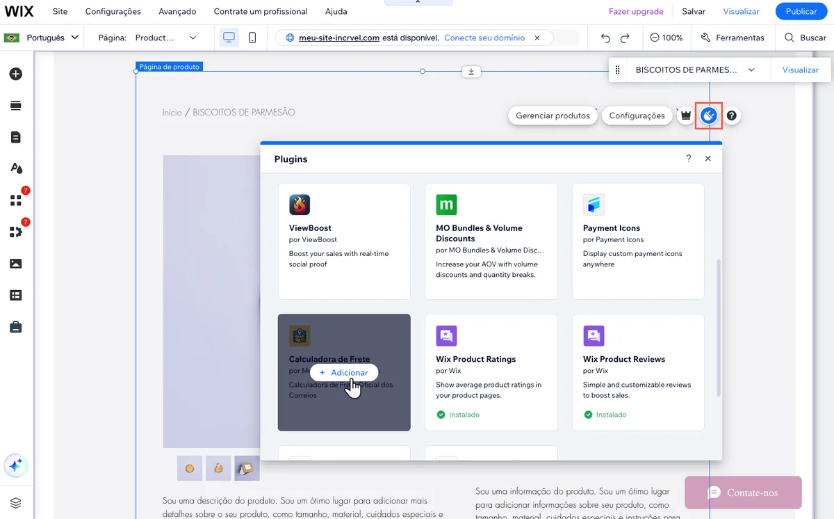The width and height of the screenshot is (834, 519).
Task: Click the WIX logo
Action: coord(17,11)
